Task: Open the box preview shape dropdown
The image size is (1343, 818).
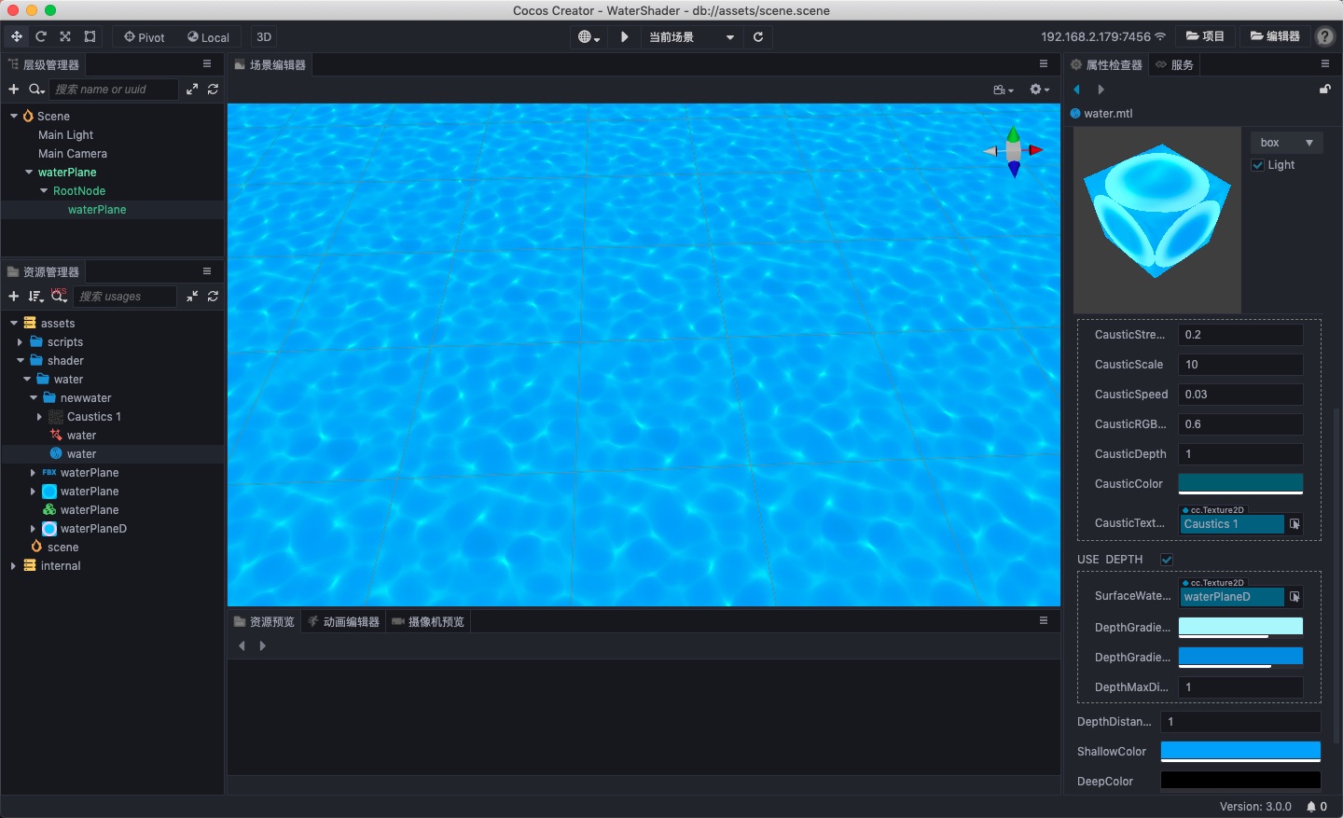Action: click(1286, 142)
